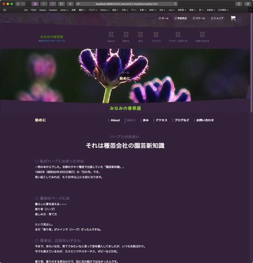Viewport: 253px width, 263px height.
Task: Click the icon above the About label
Action: point(111,35)
